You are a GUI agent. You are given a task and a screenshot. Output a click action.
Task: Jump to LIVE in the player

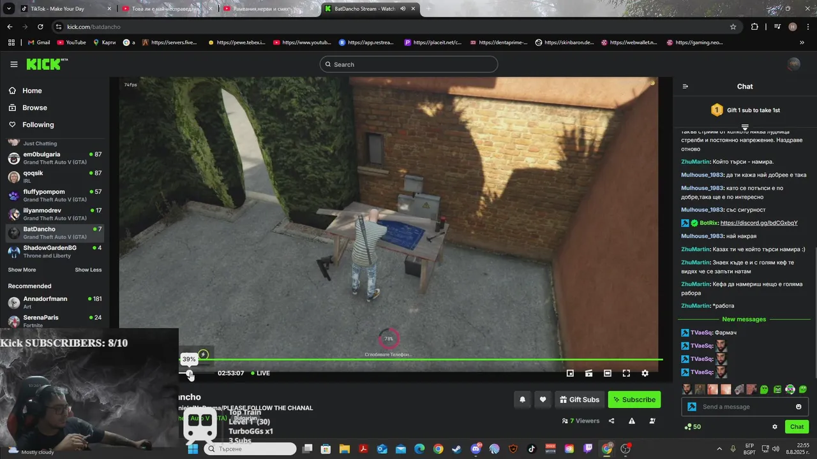260,374
